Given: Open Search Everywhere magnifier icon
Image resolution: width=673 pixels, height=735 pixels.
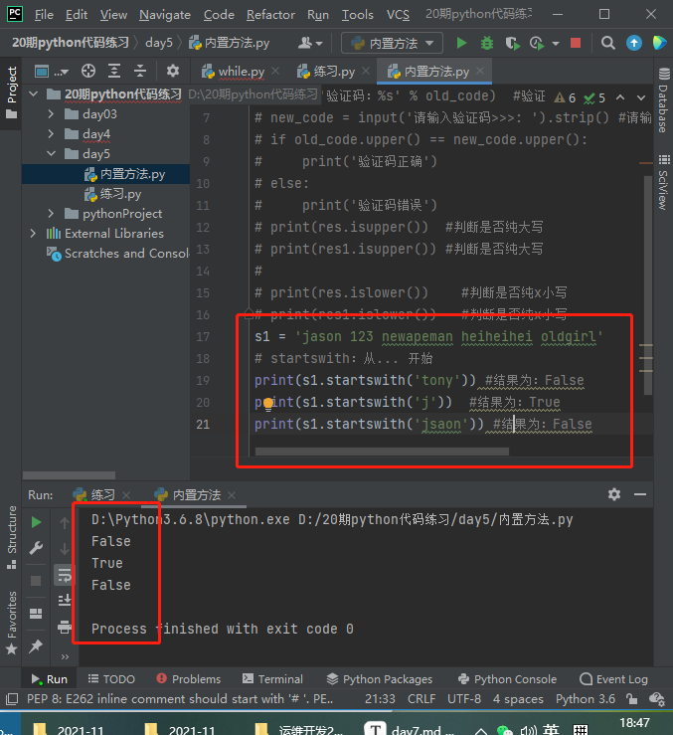Looking at the screenshot, I should pos(607,43).
